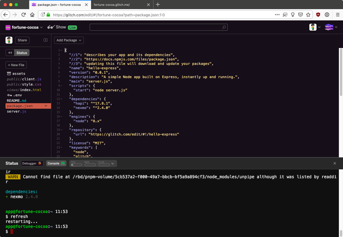Screen dimensions: 343x237
Task: Open the Add Package dropdown
Action: [x=69, y=40]
